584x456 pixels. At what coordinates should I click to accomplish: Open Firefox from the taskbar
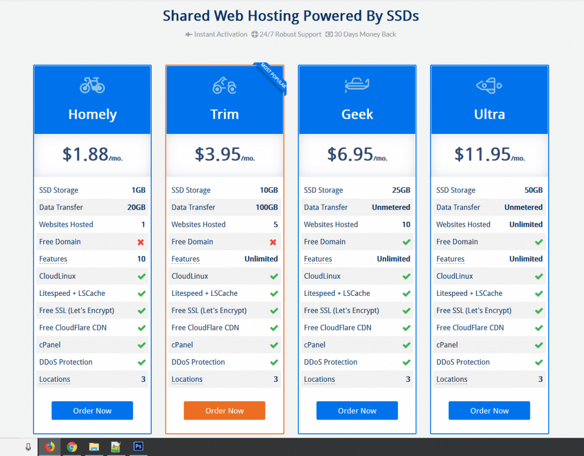click(x=50, y=446)
